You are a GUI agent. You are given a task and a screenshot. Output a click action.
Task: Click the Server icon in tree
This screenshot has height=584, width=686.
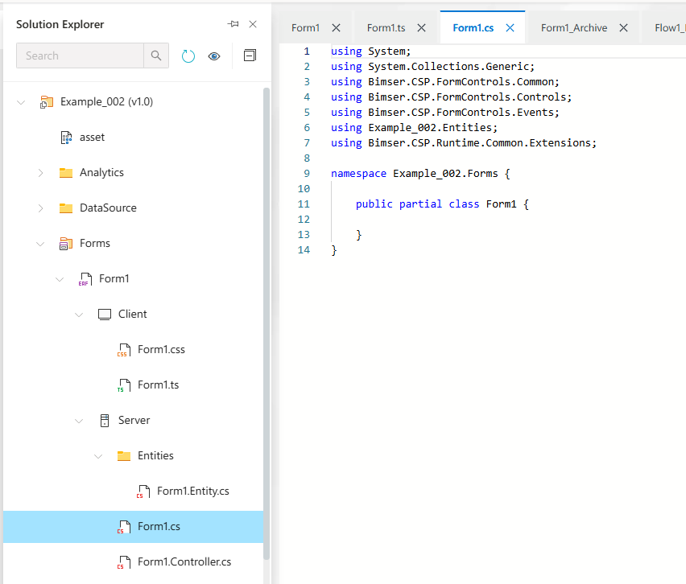pos(105,421)
